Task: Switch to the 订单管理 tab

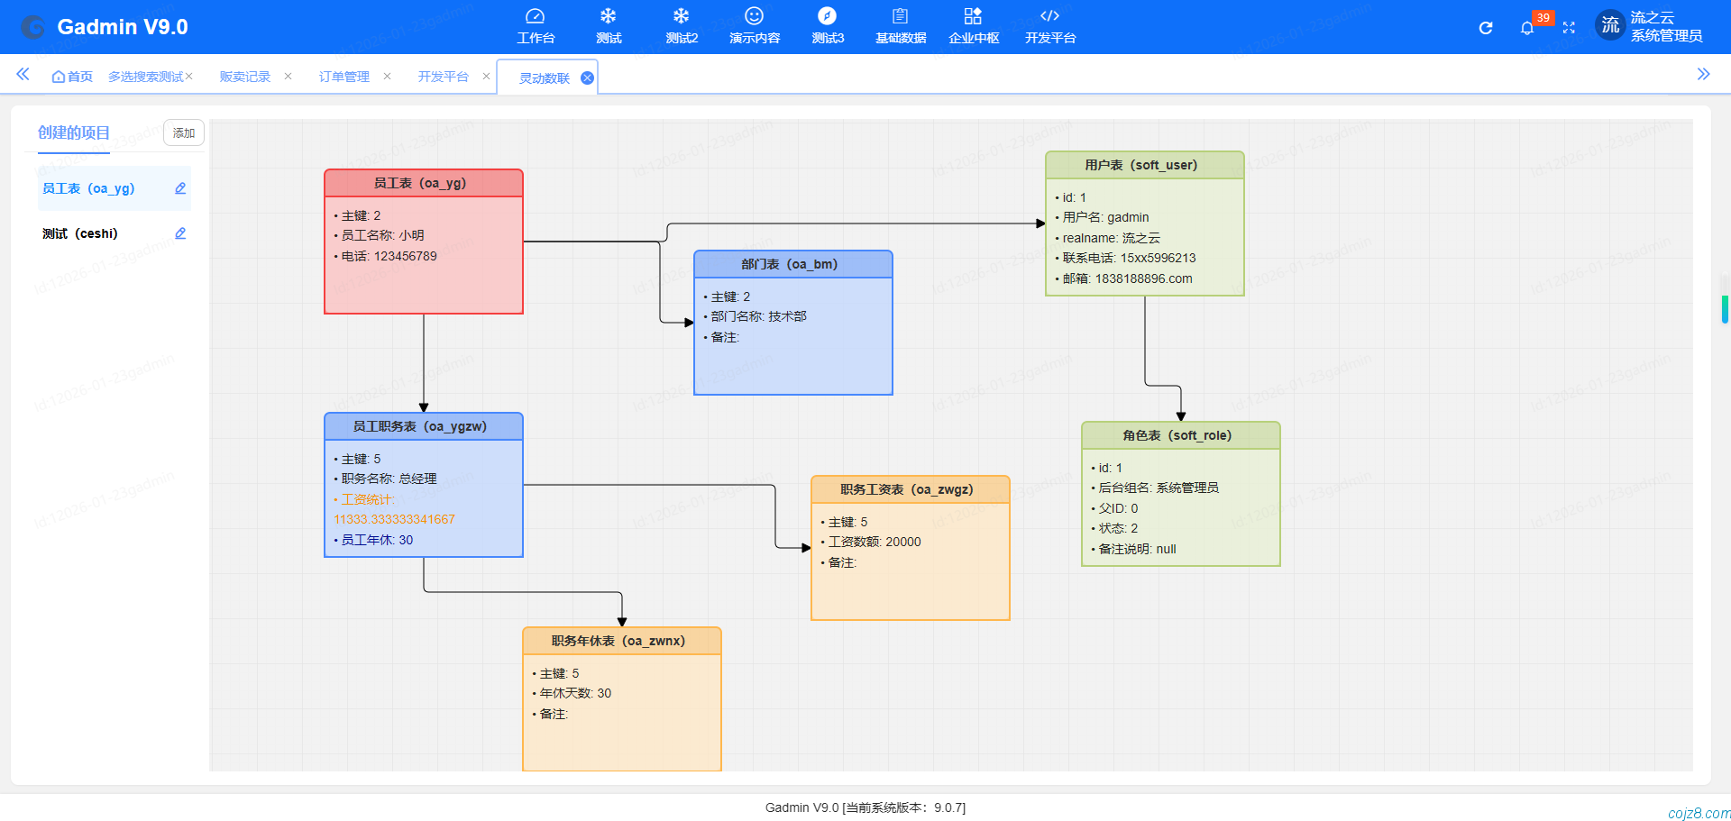Action: click(x=343, y=77)
